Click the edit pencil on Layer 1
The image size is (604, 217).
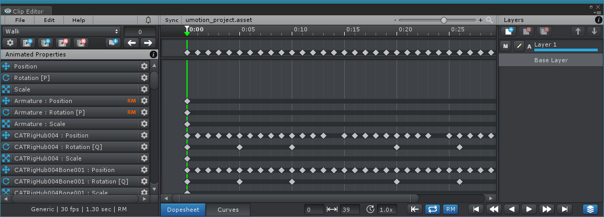point(519,46)
